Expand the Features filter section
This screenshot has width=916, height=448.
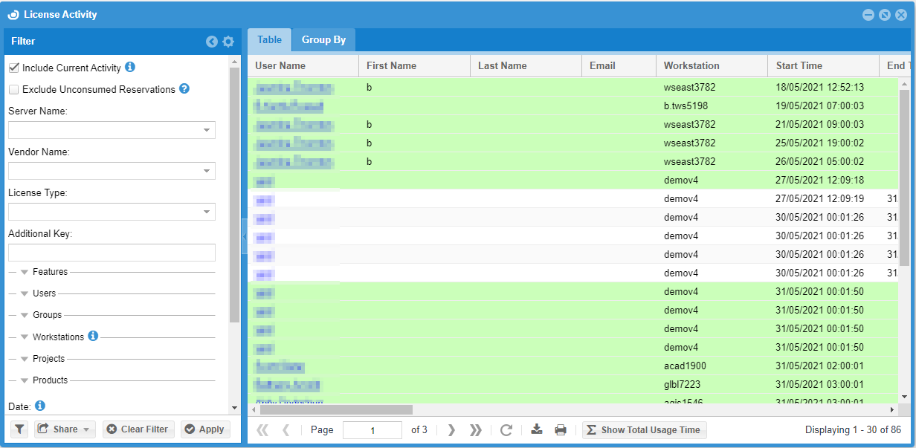(x=25, y=273)
